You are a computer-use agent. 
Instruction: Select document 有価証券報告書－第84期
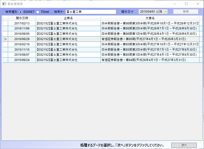(150, 60)
